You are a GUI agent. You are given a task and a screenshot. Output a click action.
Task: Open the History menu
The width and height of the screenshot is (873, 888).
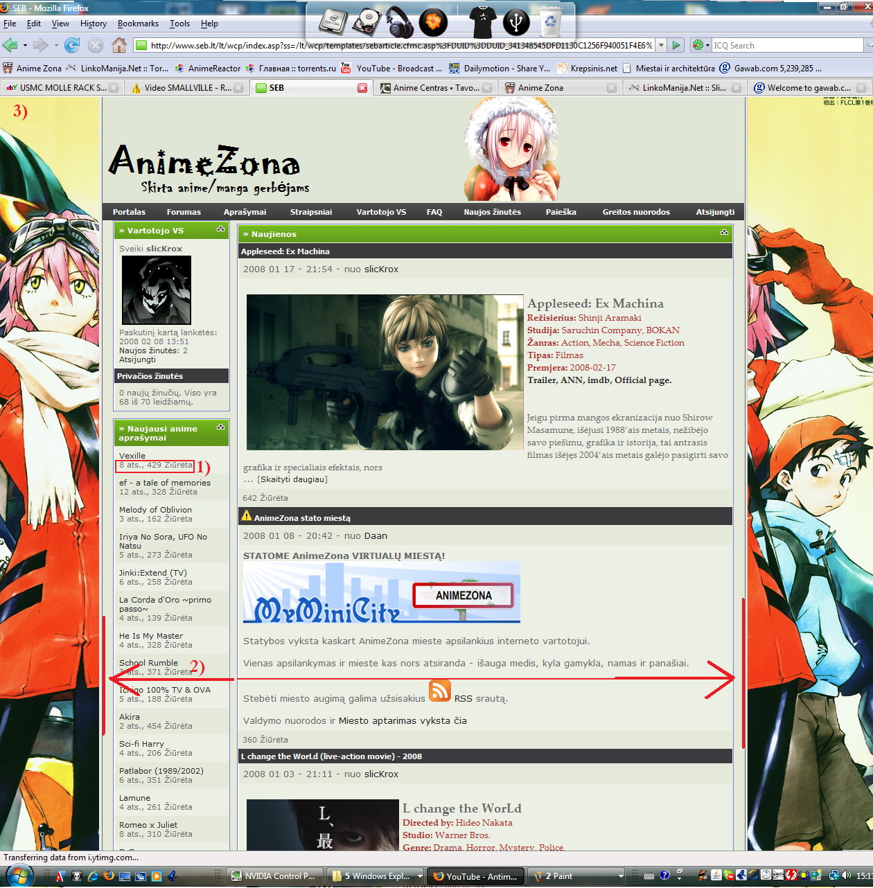click(x=94, y=24)
